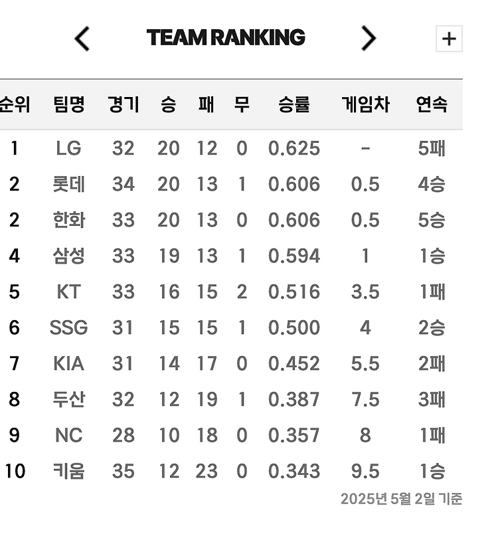The image size is (498, 536).
Task: Click the KIA team name
Action: [69, 363]
